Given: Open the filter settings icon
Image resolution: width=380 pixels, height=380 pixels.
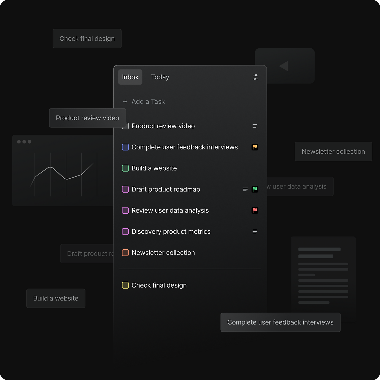Looking at the screenshot, I should [255, 77].
